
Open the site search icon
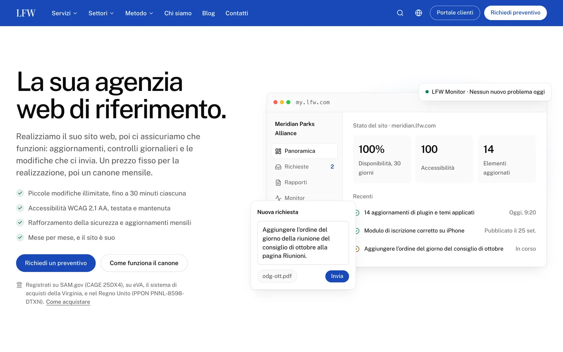(x=400, y=13)
